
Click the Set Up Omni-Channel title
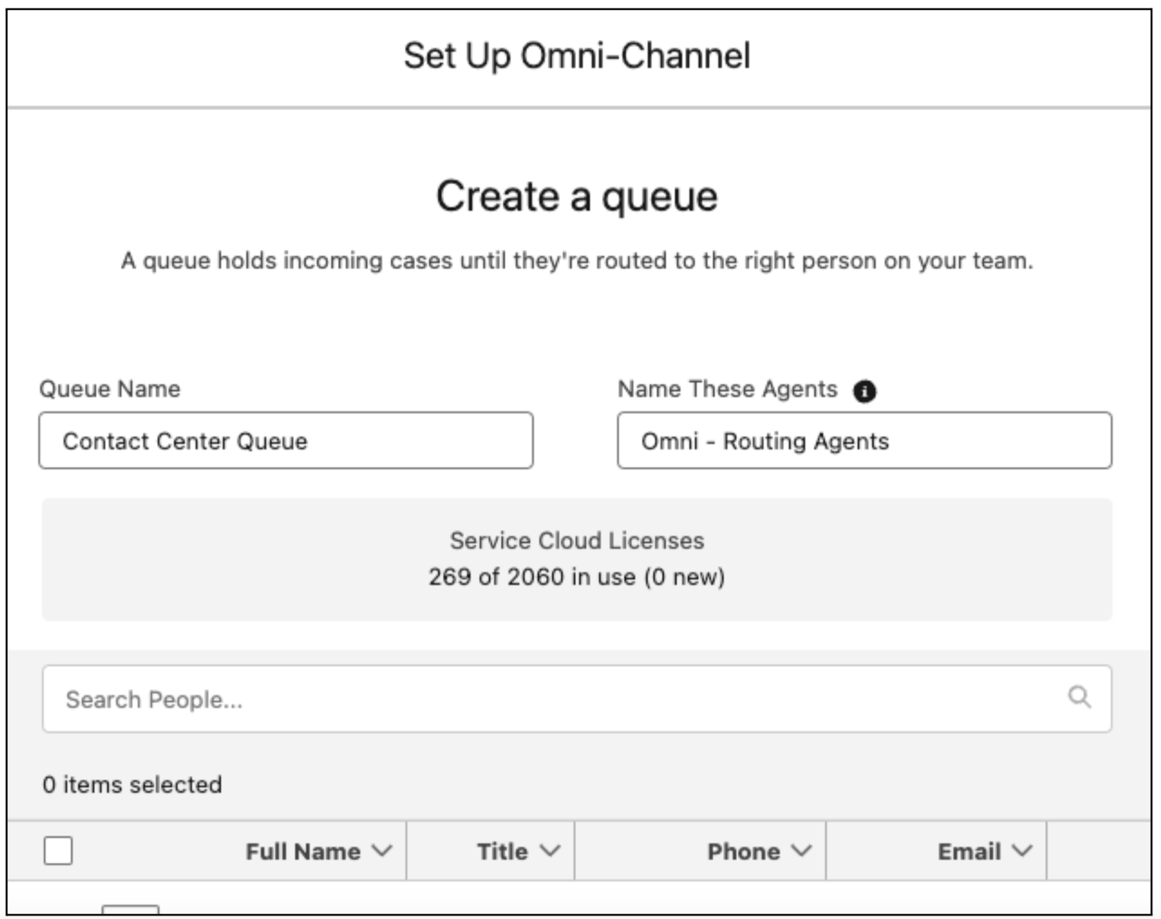577,56
